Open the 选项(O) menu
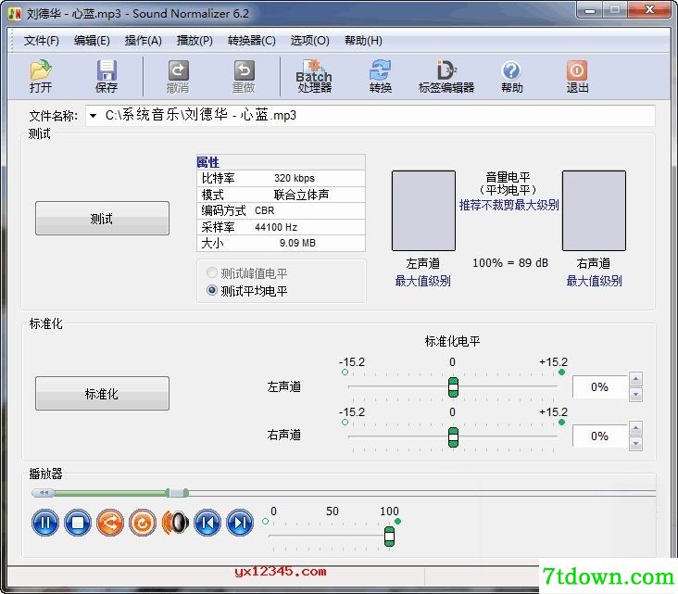The image size is (678, 594). [309, 41]
